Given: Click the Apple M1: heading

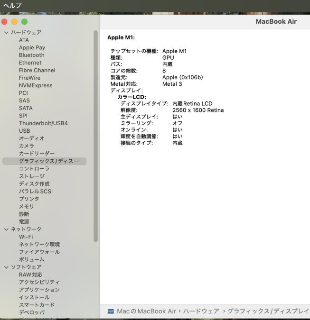Looking at the screenshot, I should point(121,37).
